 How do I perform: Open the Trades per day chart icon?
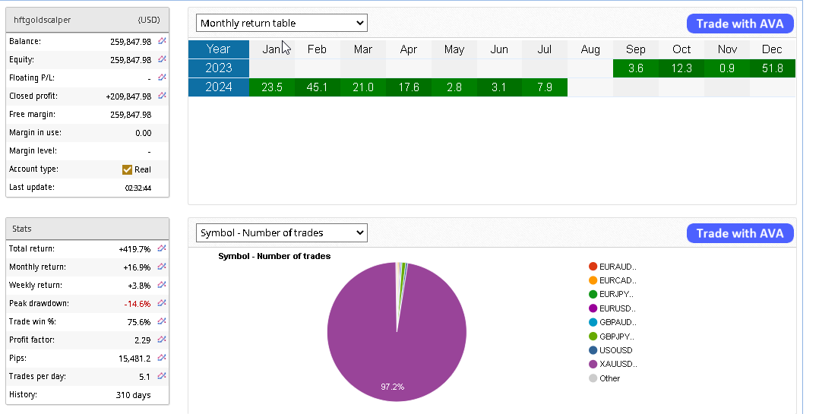(162, 376)
